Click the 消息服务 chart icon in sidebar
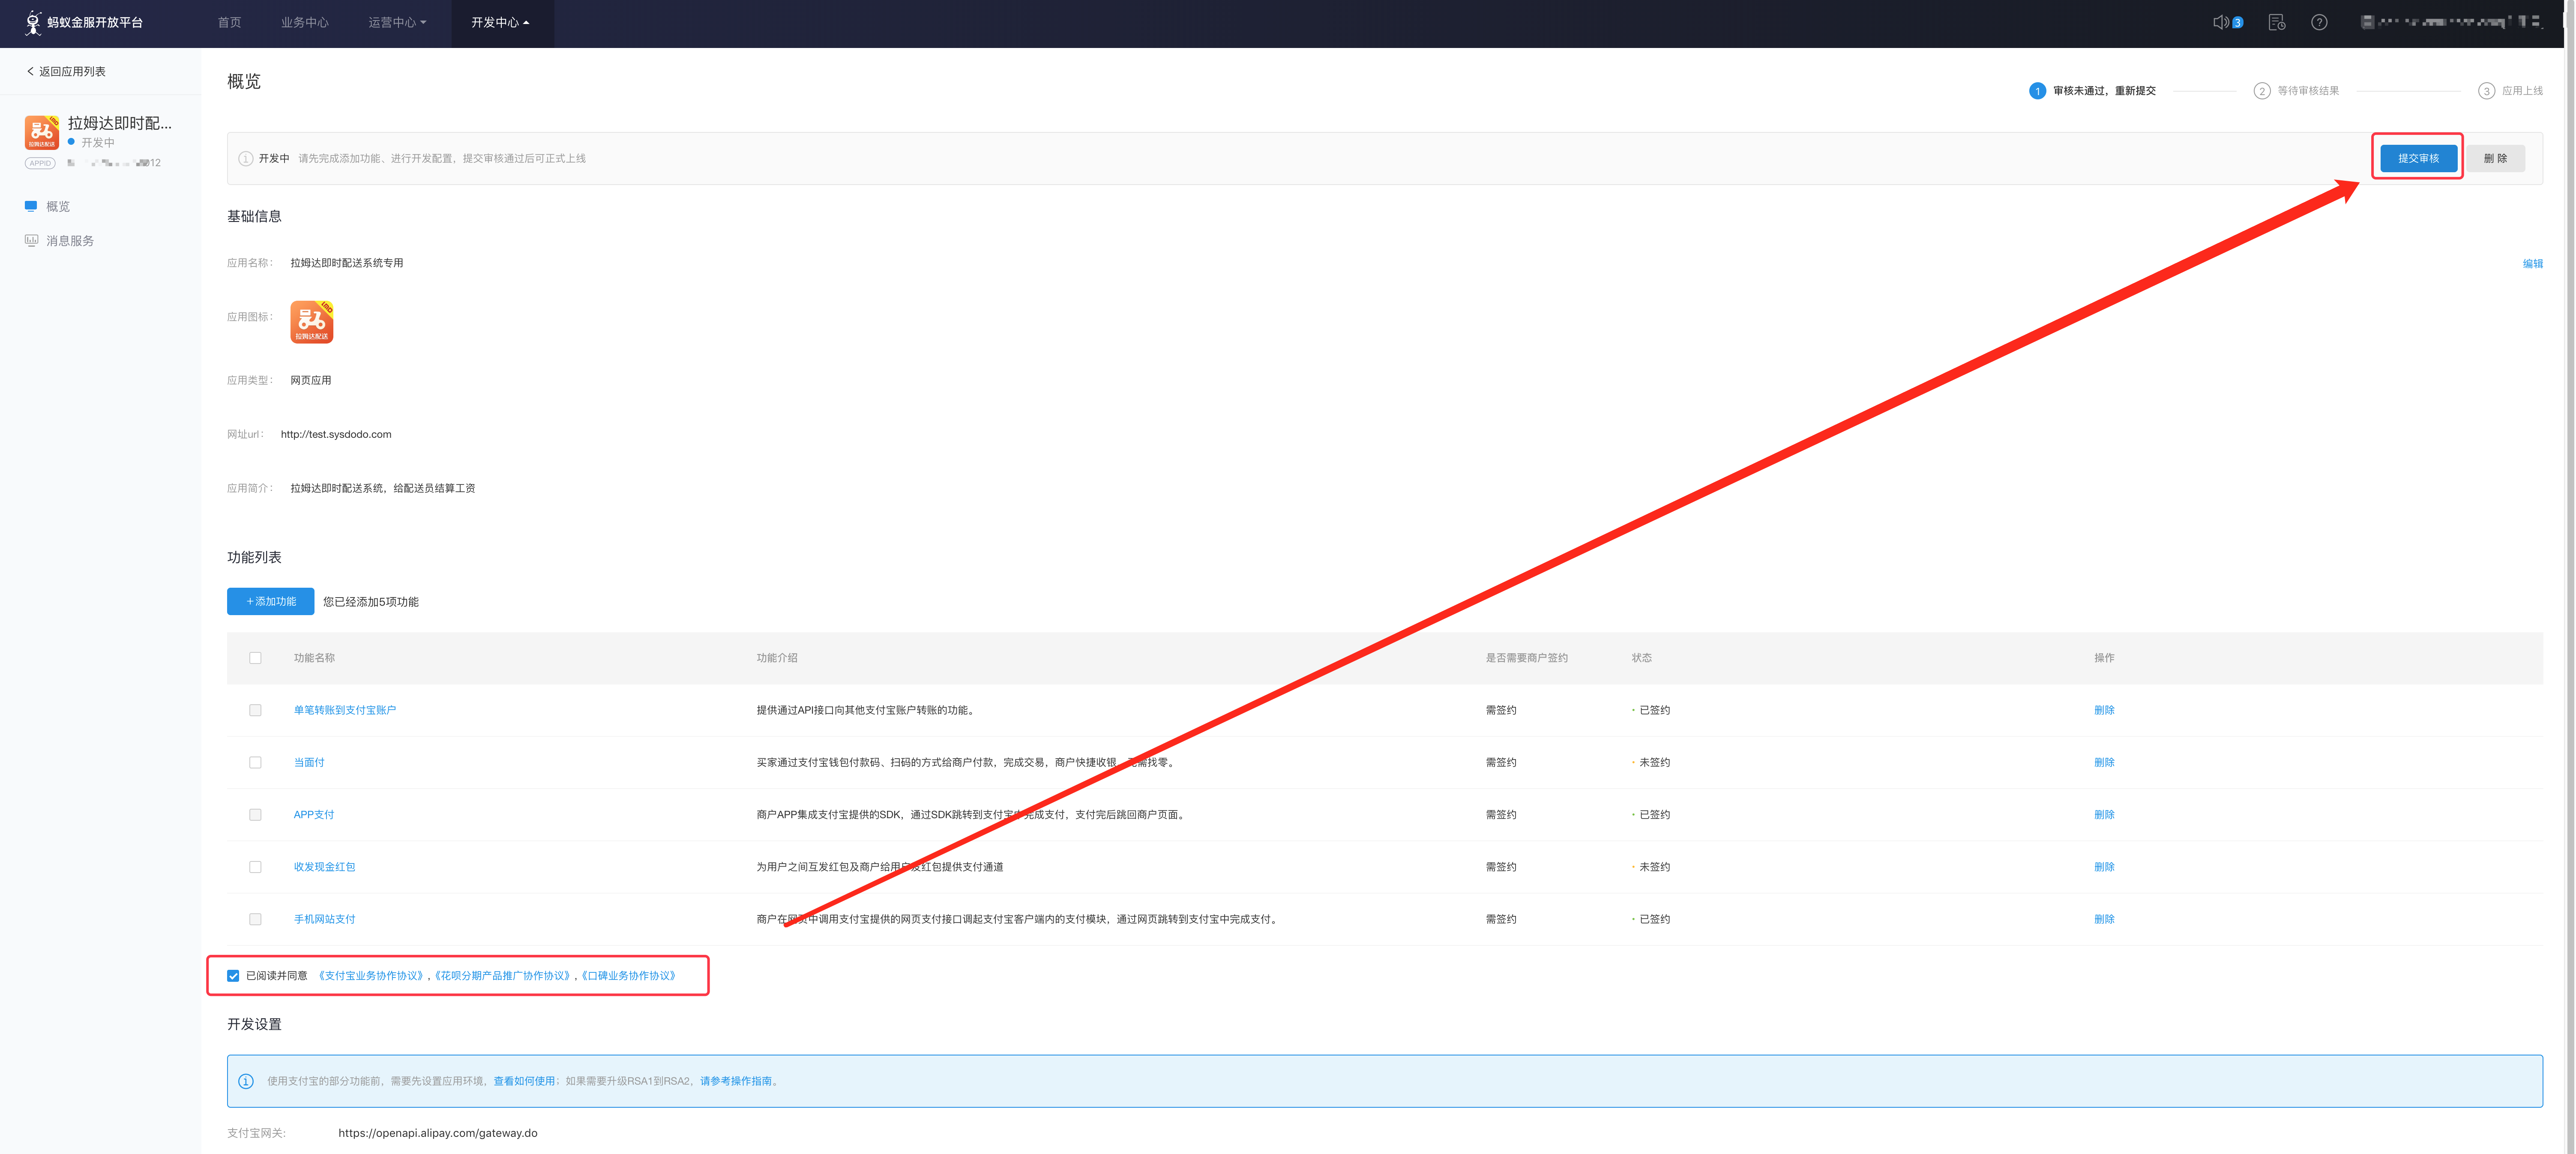The image size is (2576, 1154). coord(31,240)
